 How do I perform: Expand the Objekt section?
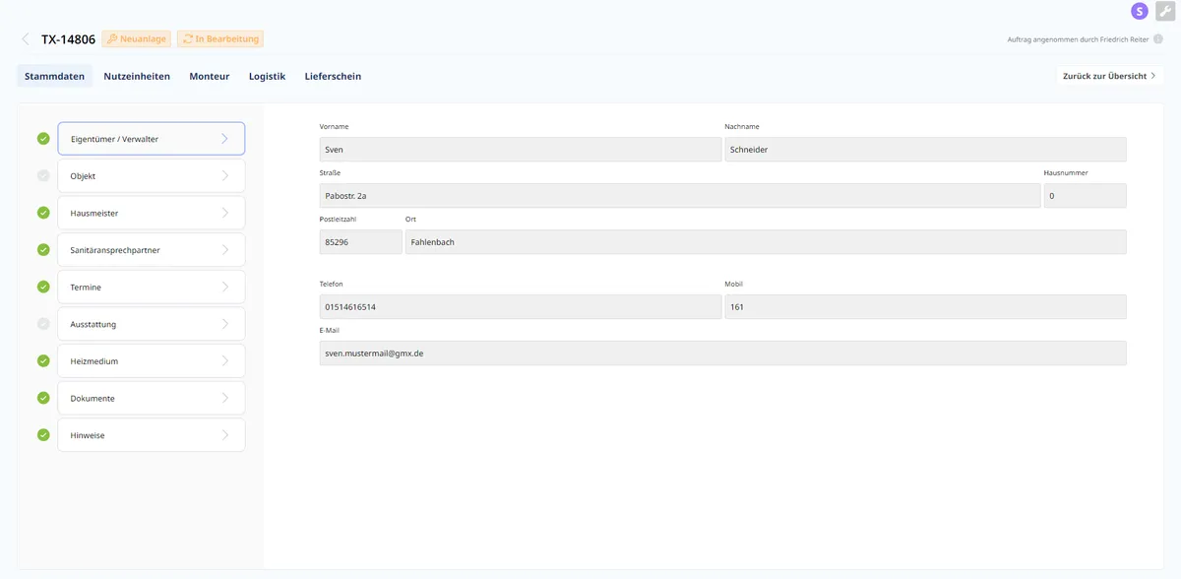pyautogui.click(x=151, y=176)
